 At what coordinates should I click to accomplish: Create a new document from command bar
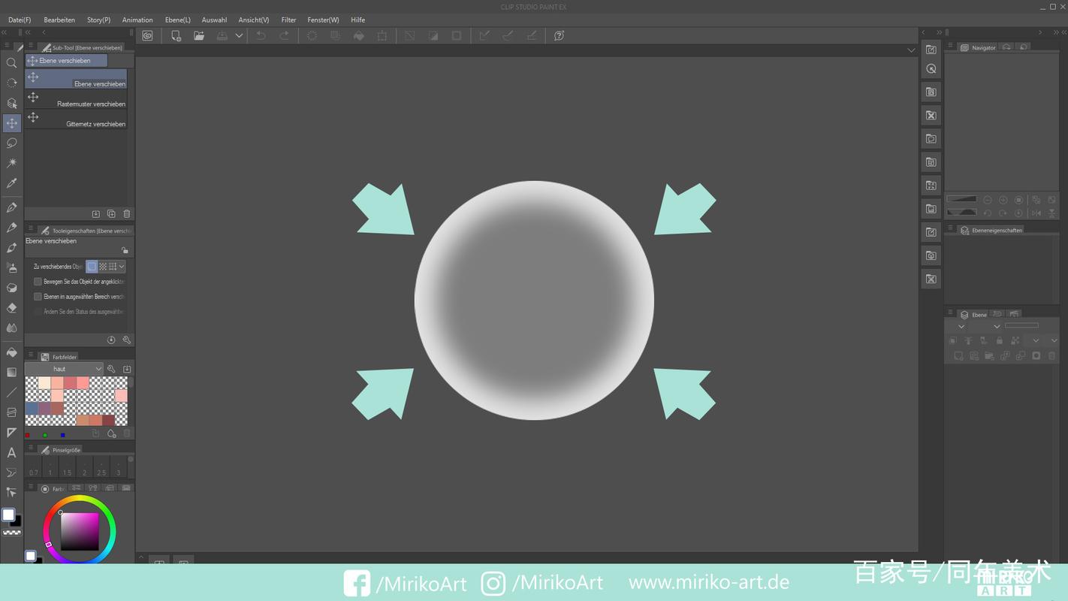click(x=176, y=35)
